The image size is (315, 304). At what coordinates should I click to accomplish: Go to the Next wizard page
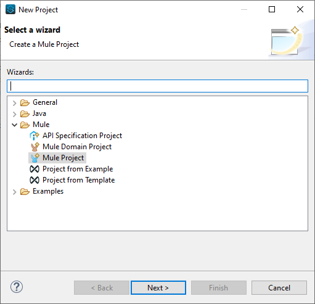tap(158, 287)
